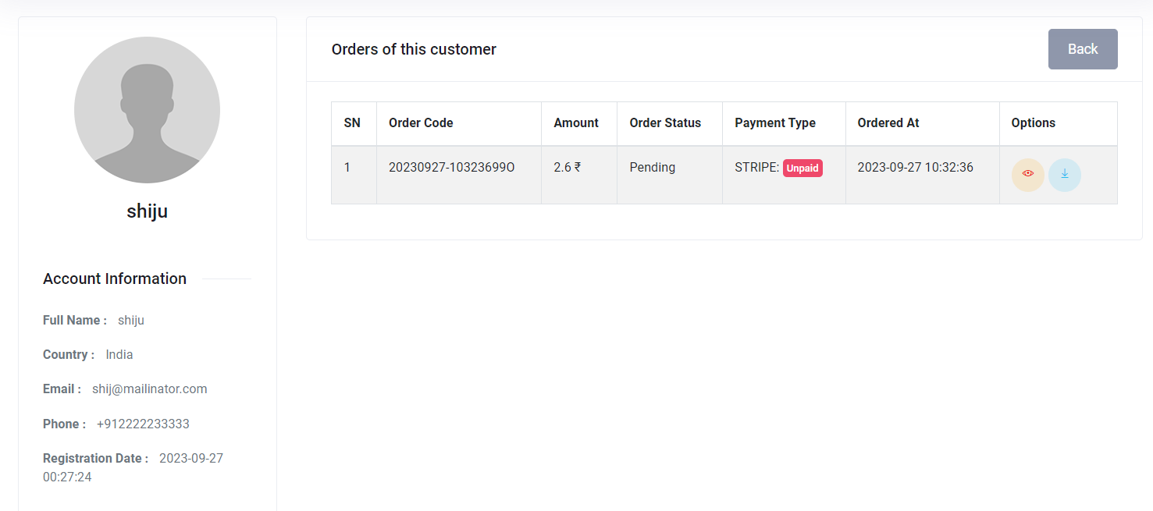The width and height of the screenshot is (1153, 511).
Task: Click the Back button
Action: [1082, 49]
